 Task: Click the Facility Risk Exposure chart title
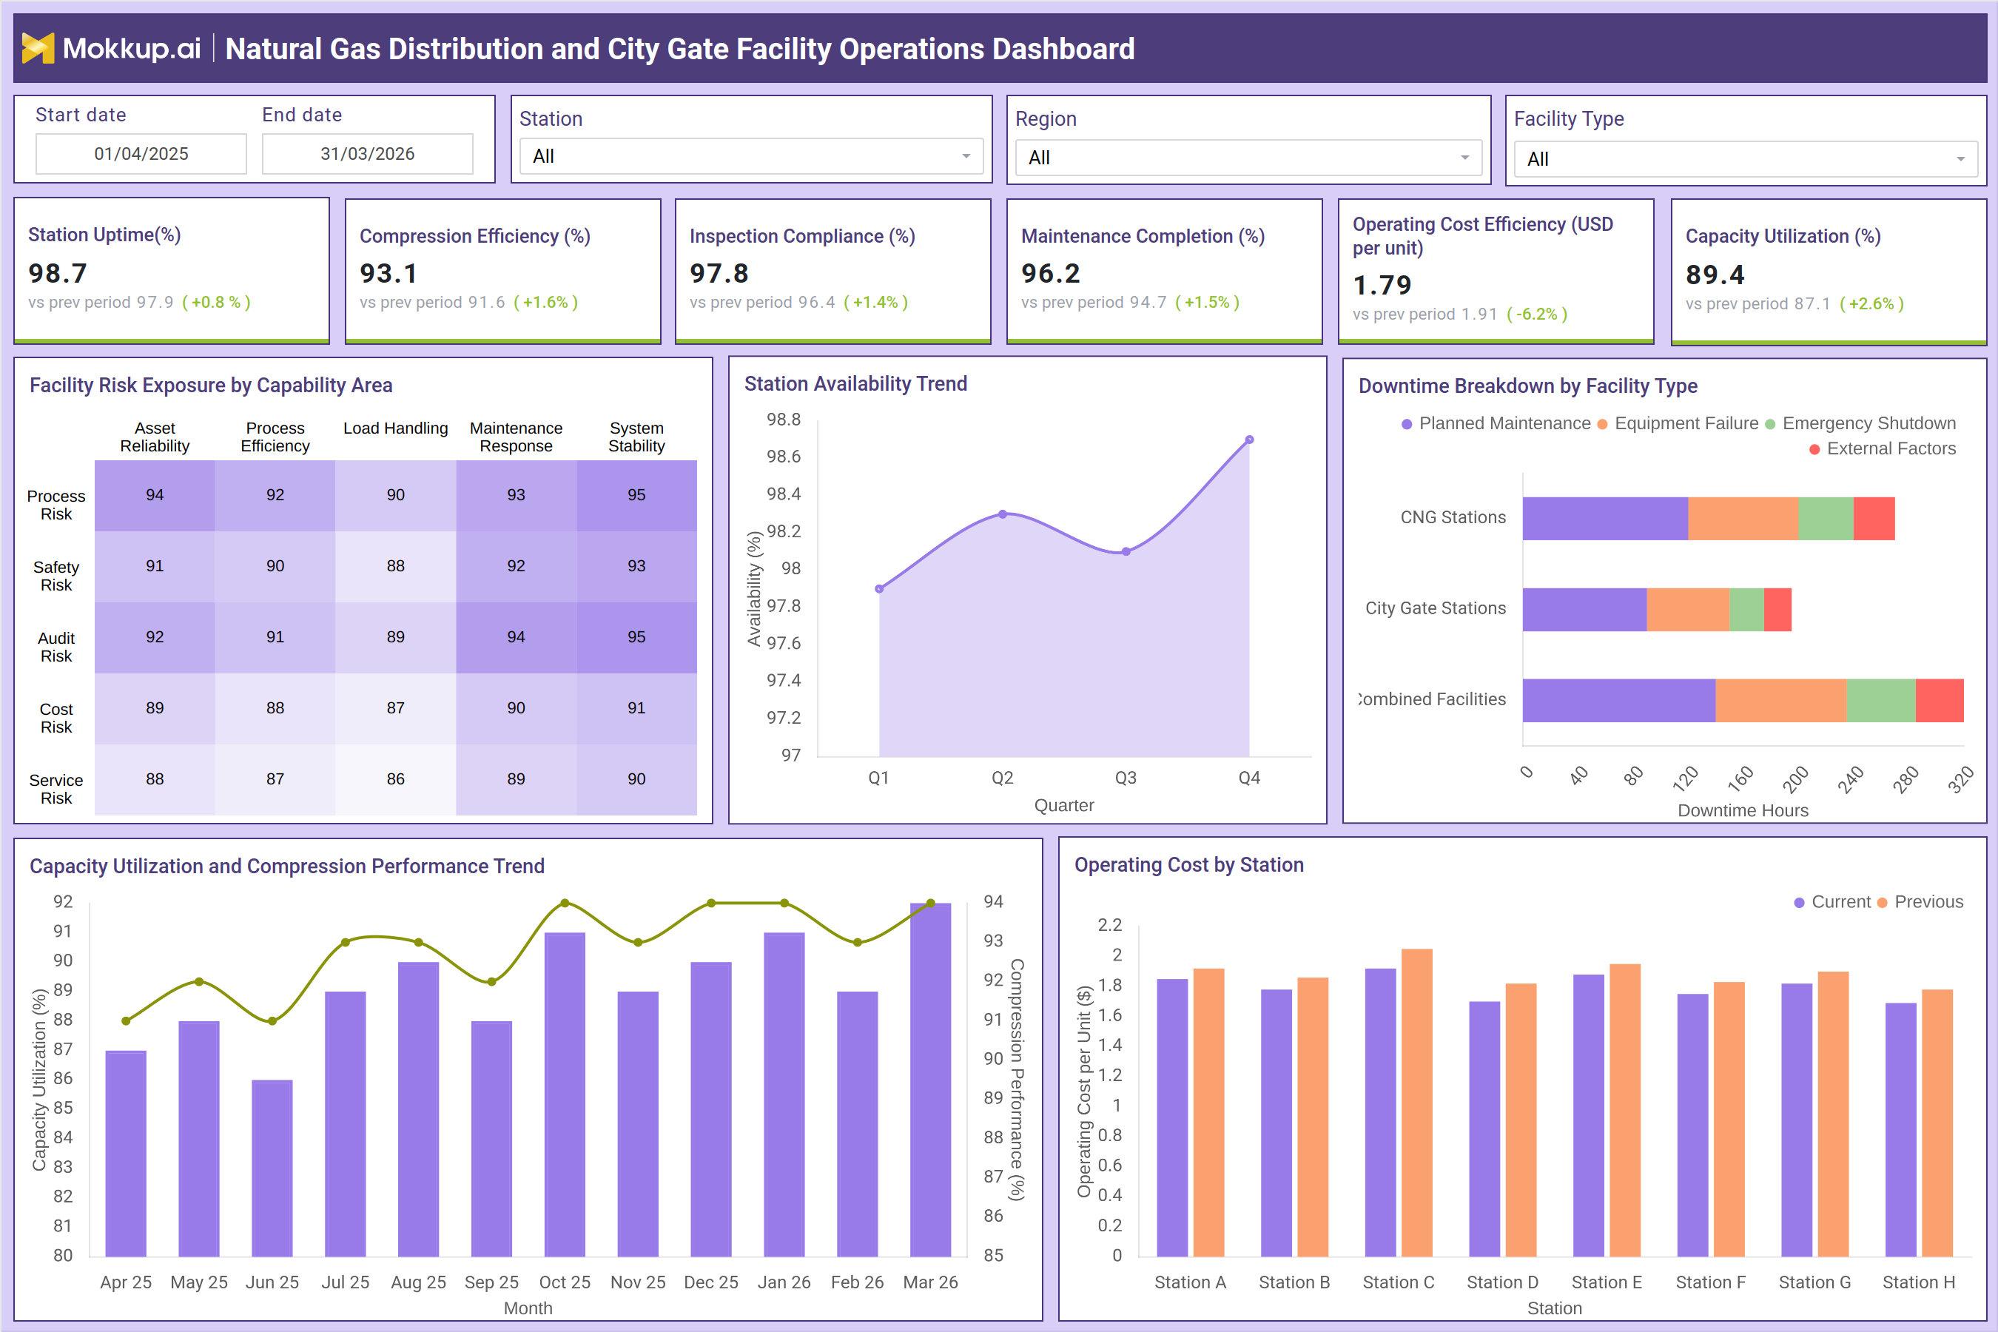[x=211, y=386]
